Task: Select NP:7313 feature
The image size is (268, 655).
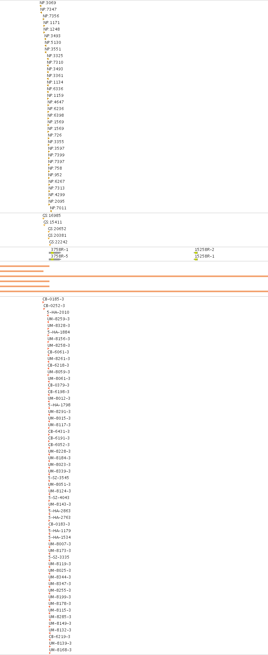Action: tap(57, 188)
